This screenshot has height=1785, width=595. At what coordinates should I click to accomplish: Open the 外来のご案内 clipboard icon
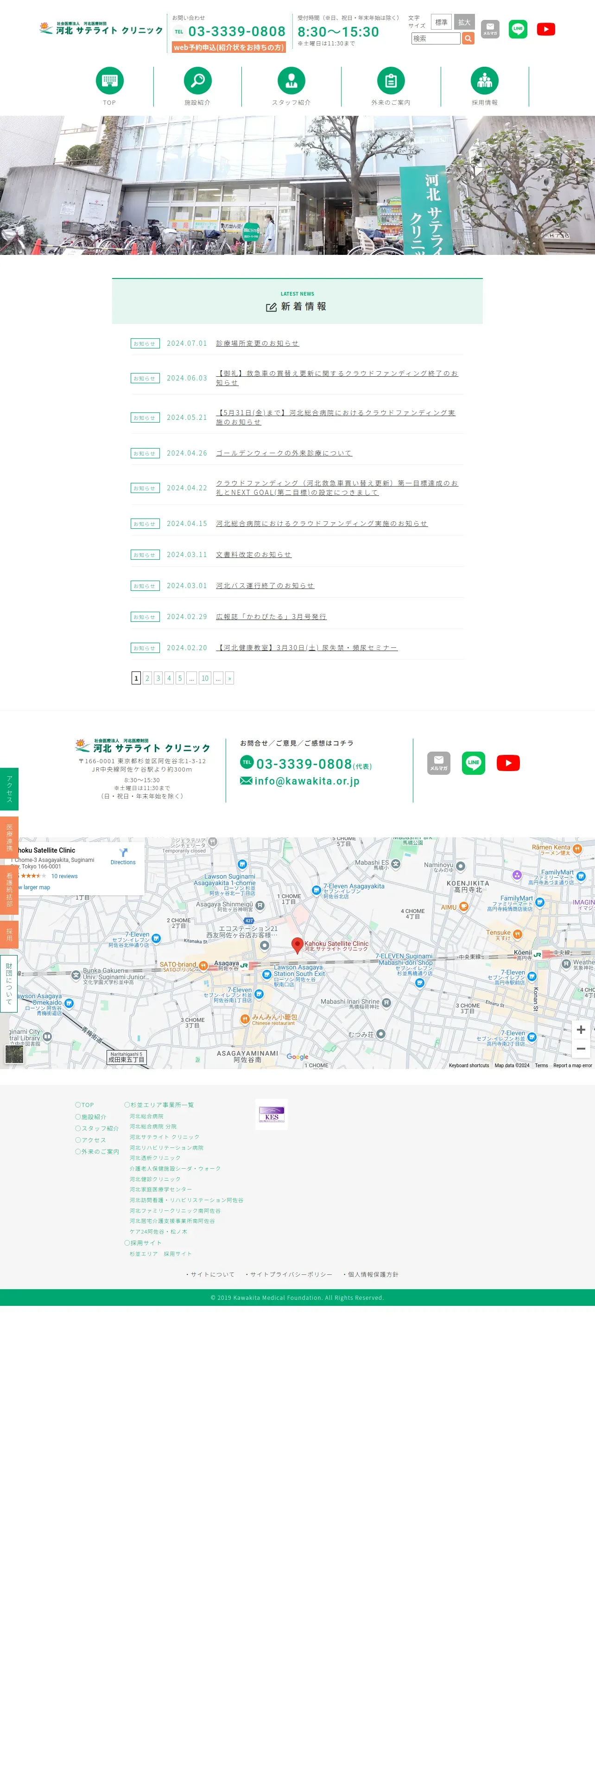click(391, 80)
